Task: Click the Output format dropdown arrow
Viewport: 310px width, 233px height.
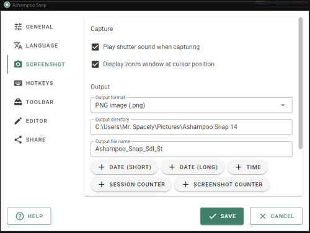Action: (283, 105)
